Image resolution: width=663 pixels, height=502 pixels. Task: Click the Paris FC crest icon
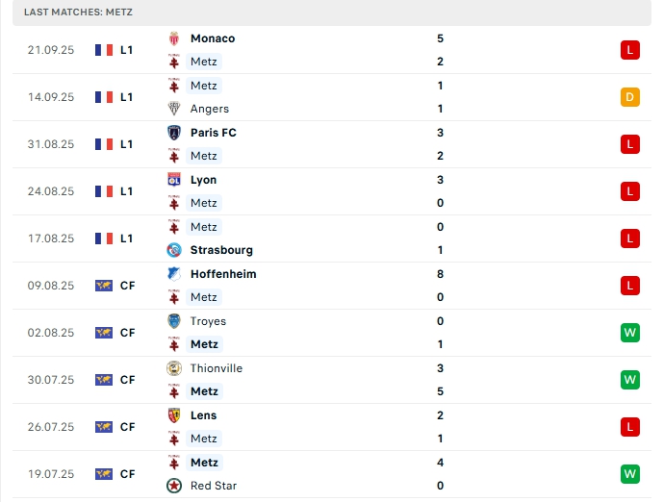tap(174, 133)
